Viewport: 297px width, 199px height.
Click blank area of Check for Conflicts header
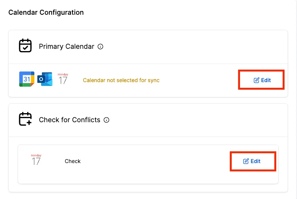point(200,120)
